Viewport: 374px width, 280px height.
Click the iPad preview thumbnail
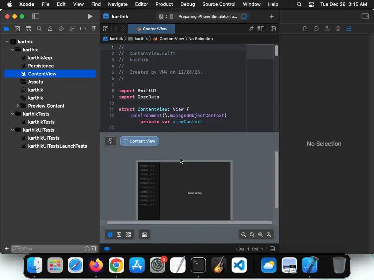tap(184, 190)
